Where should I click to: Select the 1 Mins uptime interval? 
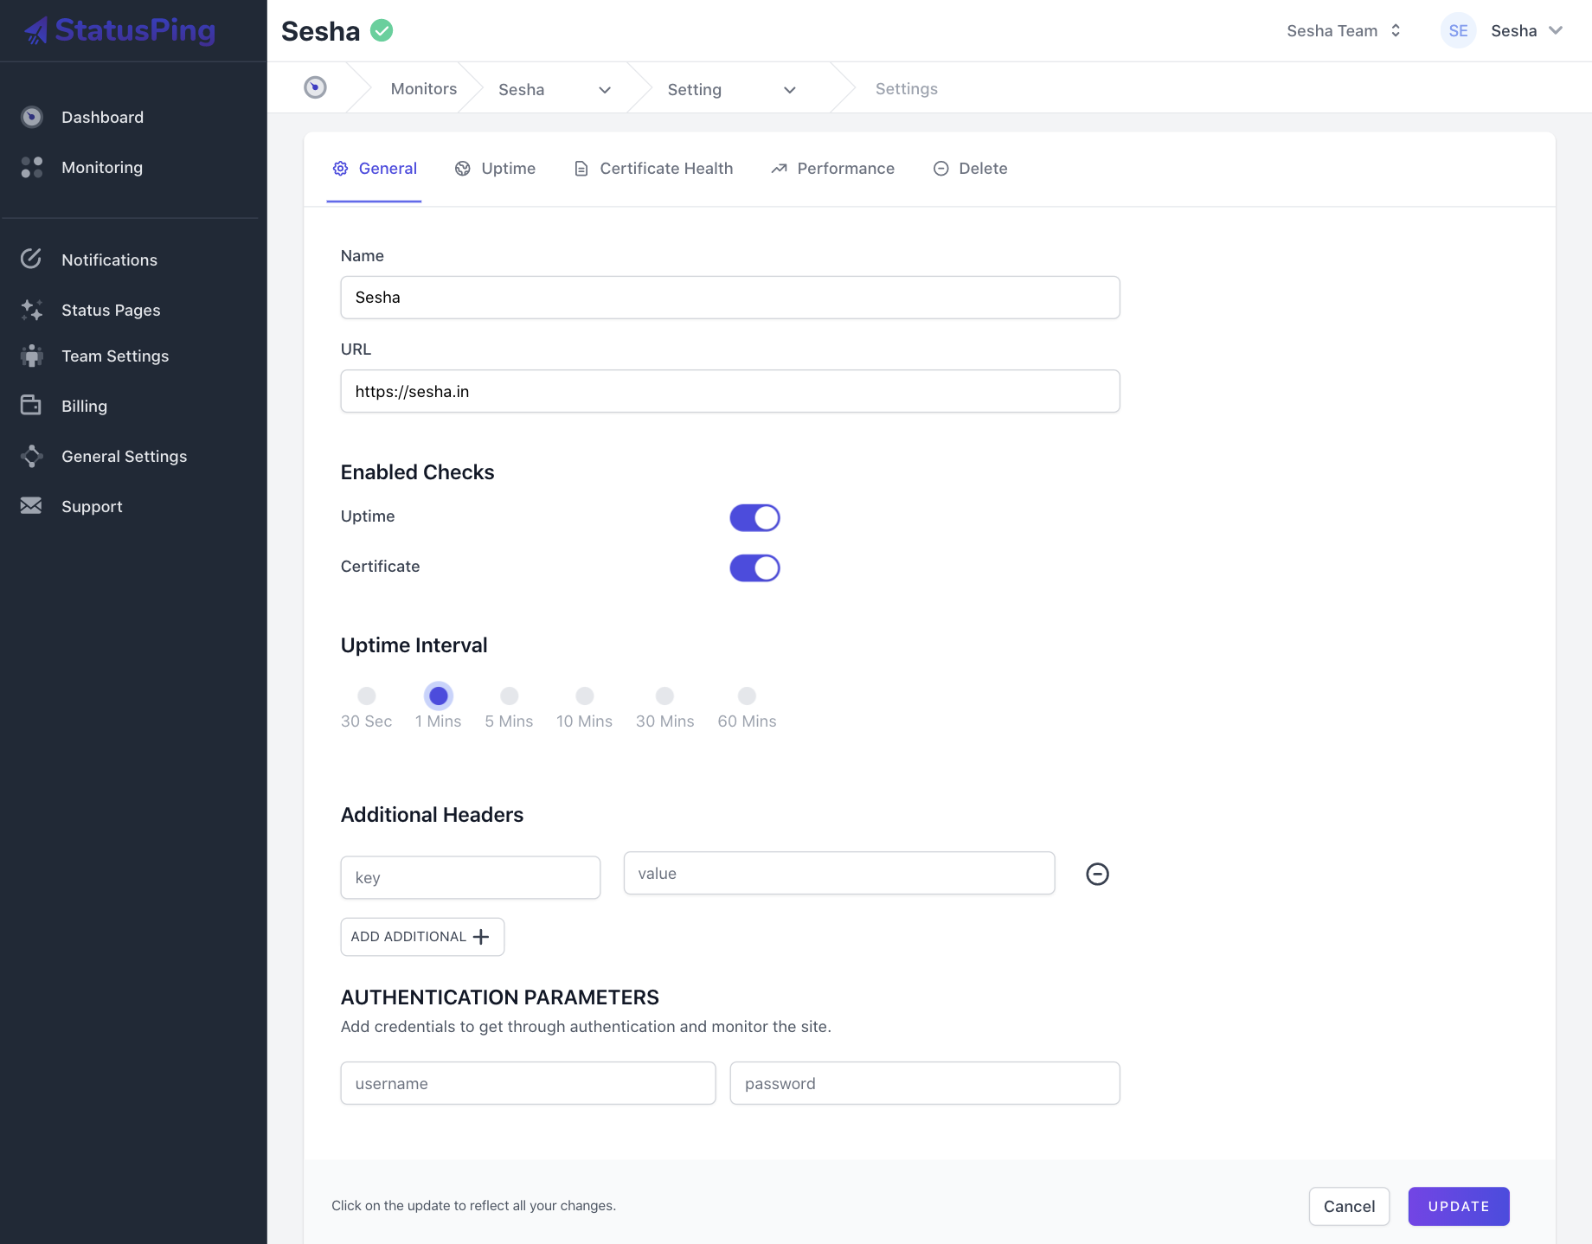click(439, 696)
